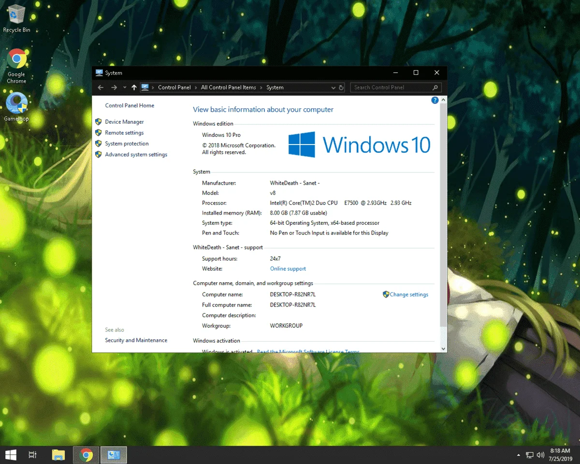Select the 8.00 GB installed memory value
This screenshot has height=464, width=580.
298,213
